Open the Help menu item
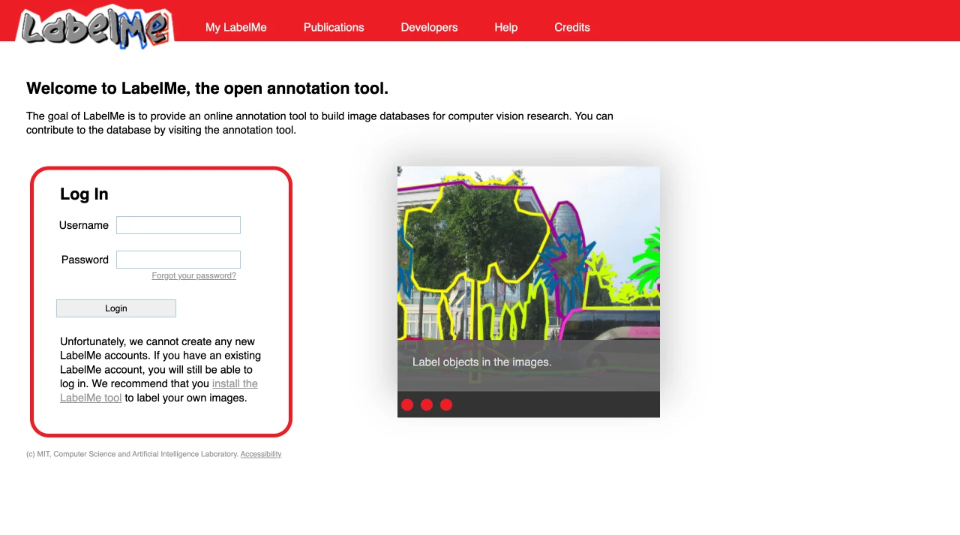Image resolution: width=960 pixels, height=535 pixels. click(506, 27)
